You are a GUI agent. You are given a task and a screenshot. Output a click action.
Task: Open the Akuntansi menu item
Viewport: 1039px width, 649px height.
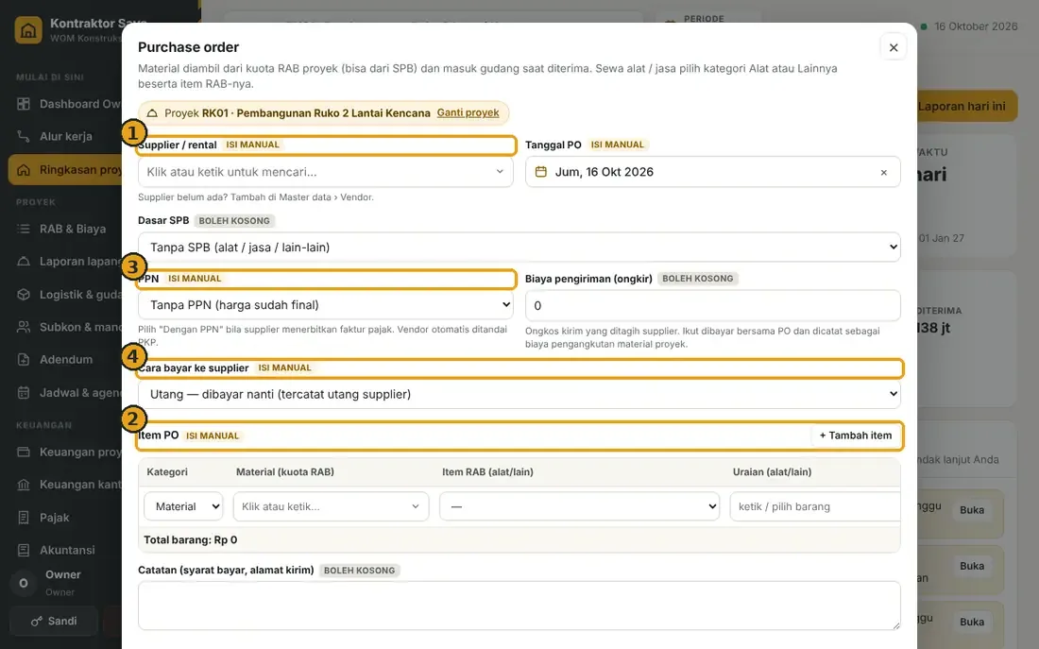(67, 550)
